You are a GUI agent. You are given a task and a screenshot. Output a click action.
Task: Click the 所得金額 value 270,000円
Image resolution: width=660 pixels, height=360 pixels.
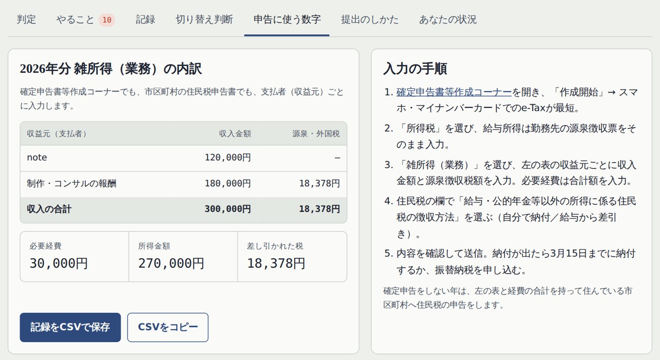point(171,263)
